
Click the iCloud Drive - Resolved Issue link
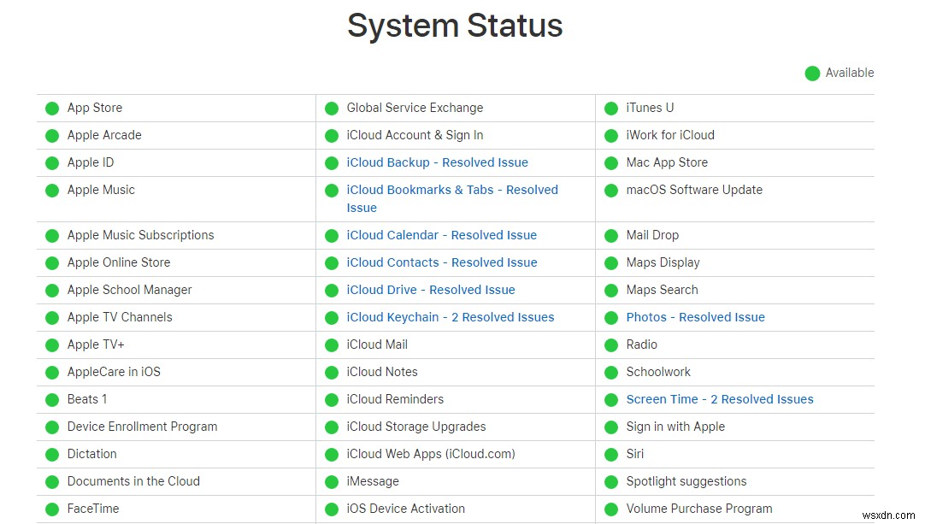431,290
